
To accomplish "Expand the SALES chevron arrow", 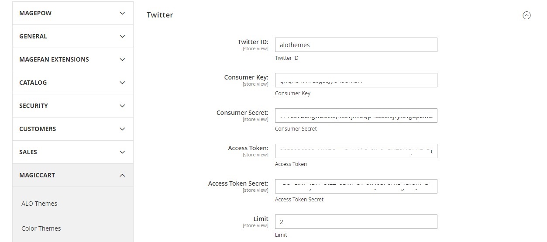I will coord(122,152).
